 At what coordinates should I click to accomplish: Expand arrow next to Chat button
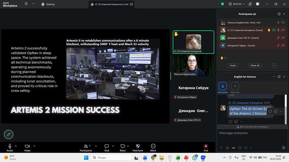tap(113, 146)
